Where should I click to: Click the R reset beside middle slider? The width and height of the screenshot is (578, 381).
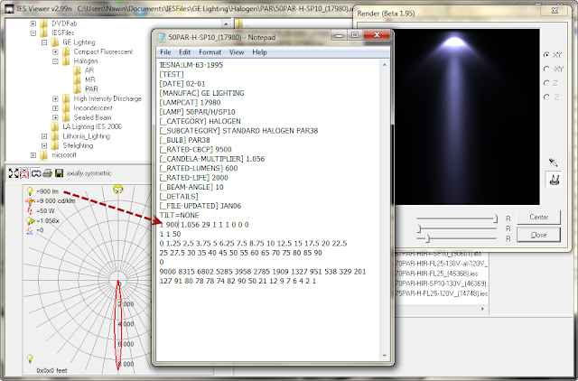pos(508,228)
